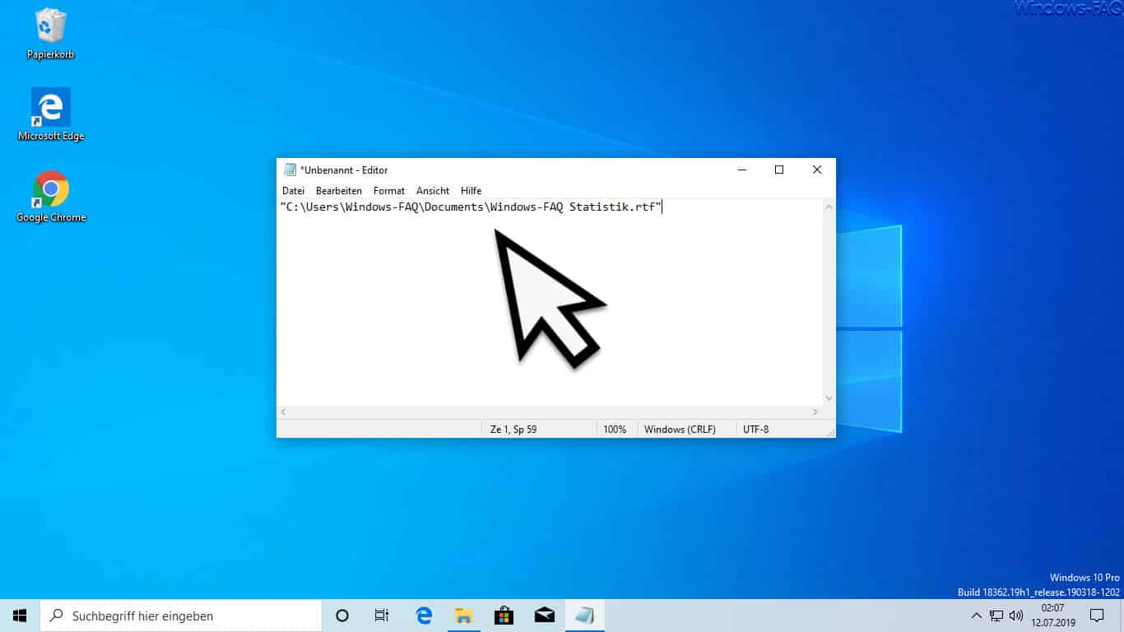This screenshot has height=632, width=1124.
Task: Open Microsoft Store from the taskbar
Action: [x=504, y=616]
